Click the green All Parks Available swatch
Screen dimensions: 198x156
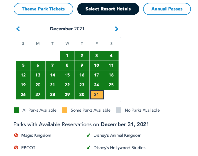point(16,110)
